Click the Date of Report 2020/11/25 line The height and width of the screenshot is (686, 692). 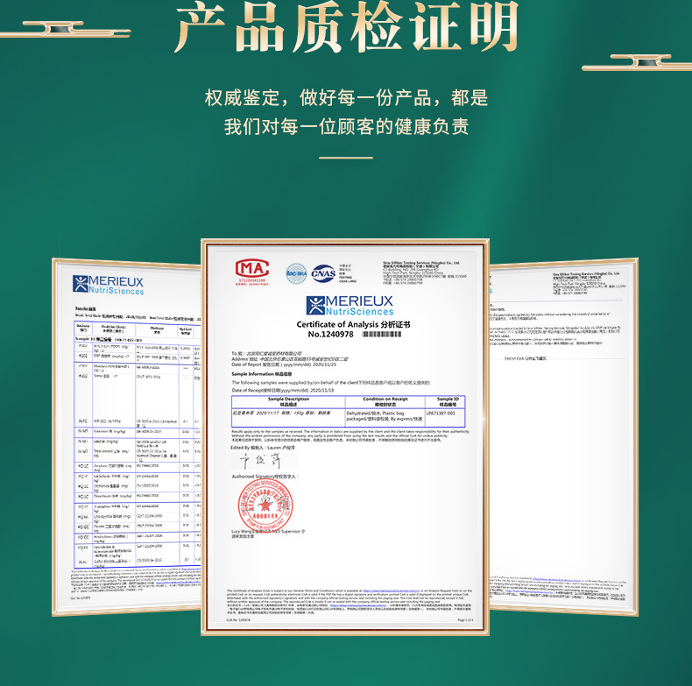(284, 364)
